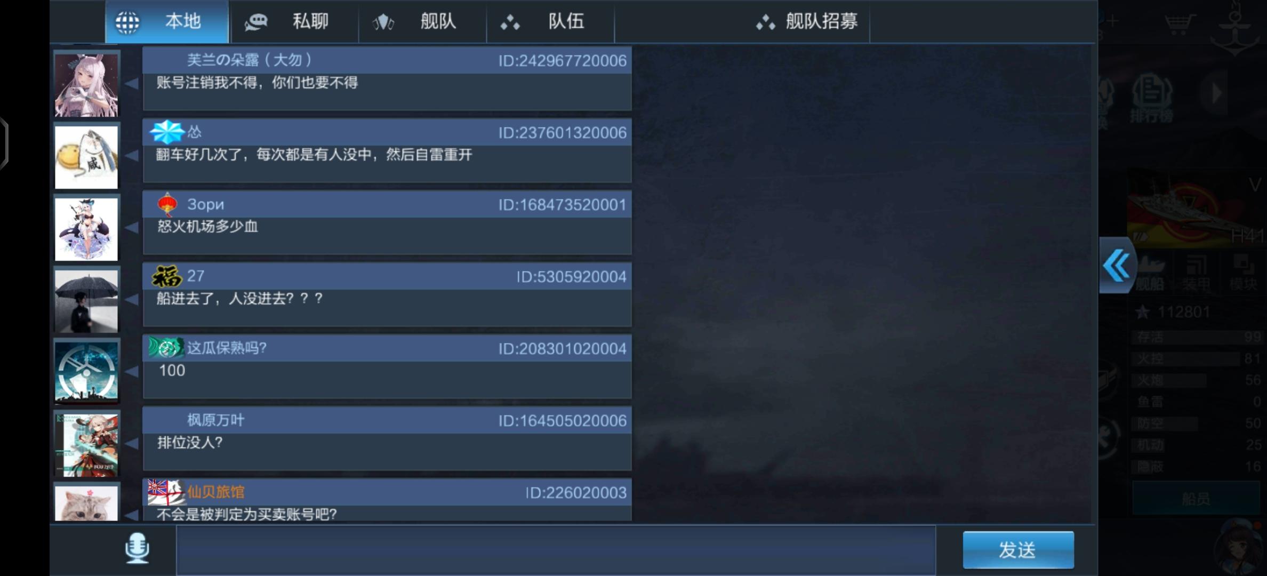Tap the cat avatar of 仙贝旅馆
The width and height of the screenshot is (1267, 576).
point(86,502)
